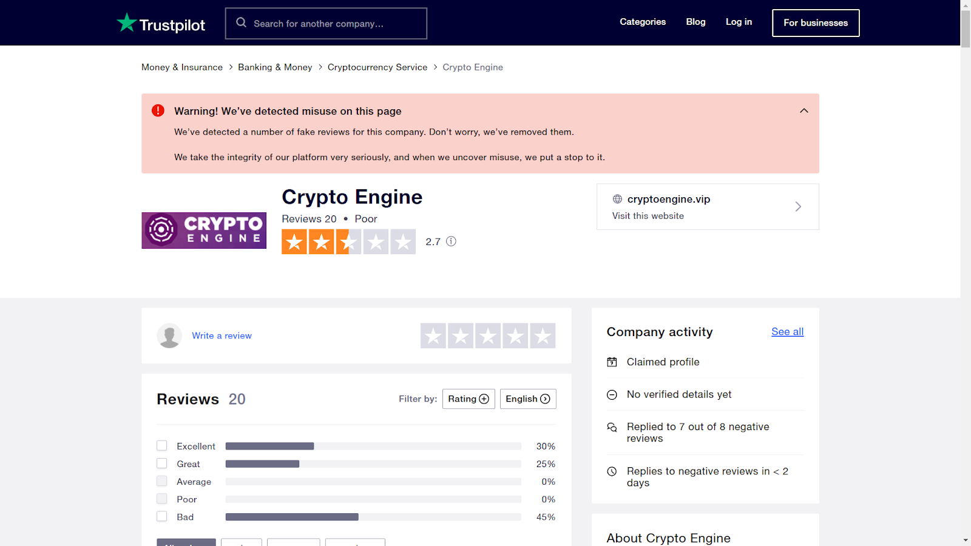Select second star in Write a review
This screenshot has width=971, height=546.
click(461, 335)
